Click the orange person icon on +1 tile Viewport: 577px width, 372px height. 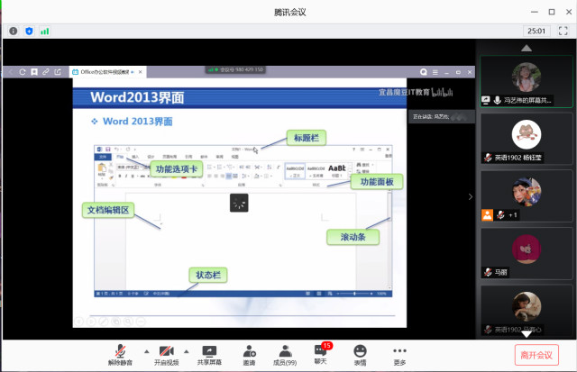coord(487,215)
